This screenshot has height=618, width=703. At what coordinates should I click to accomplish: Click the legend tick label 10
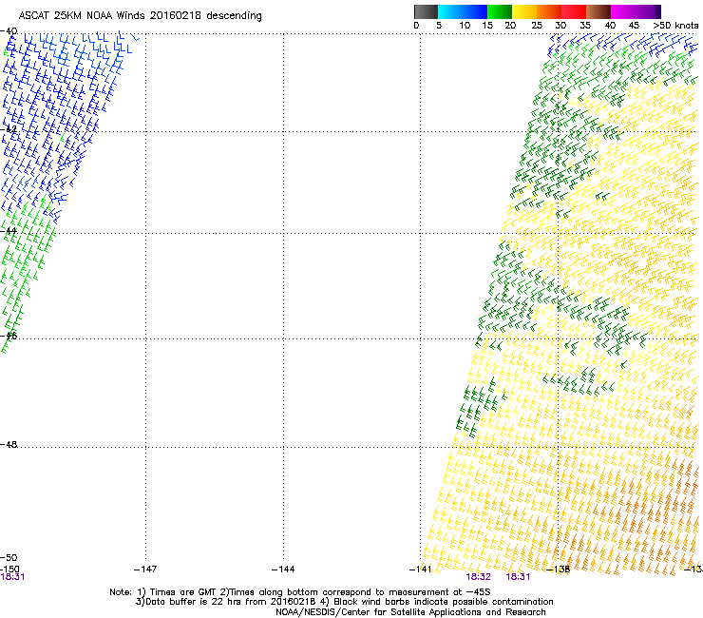tap(465, 26)
